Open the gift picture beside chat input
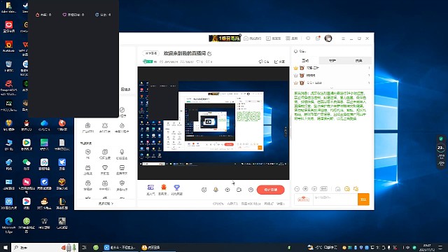 pos(303,199)
